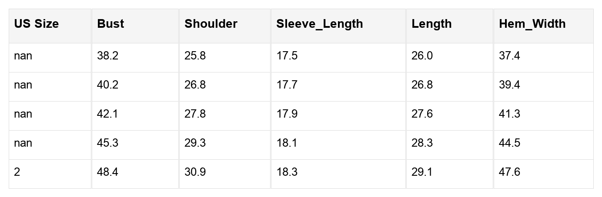
Task: Click the Sleeve_Length value 18.1
Action: click(x=287, y=143)
